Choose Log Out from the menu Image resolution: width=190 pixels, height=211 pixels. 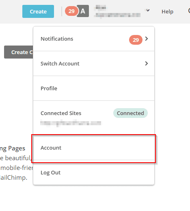94,172
